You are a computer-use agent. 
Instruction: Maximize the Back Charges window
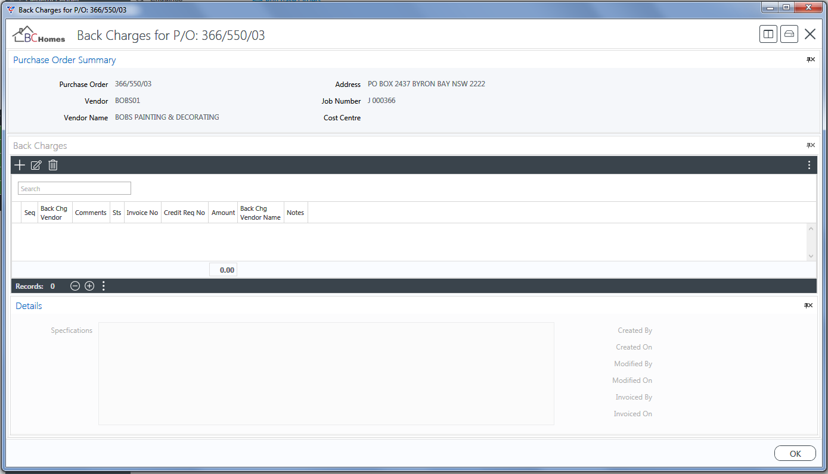(x=786, y=7)
